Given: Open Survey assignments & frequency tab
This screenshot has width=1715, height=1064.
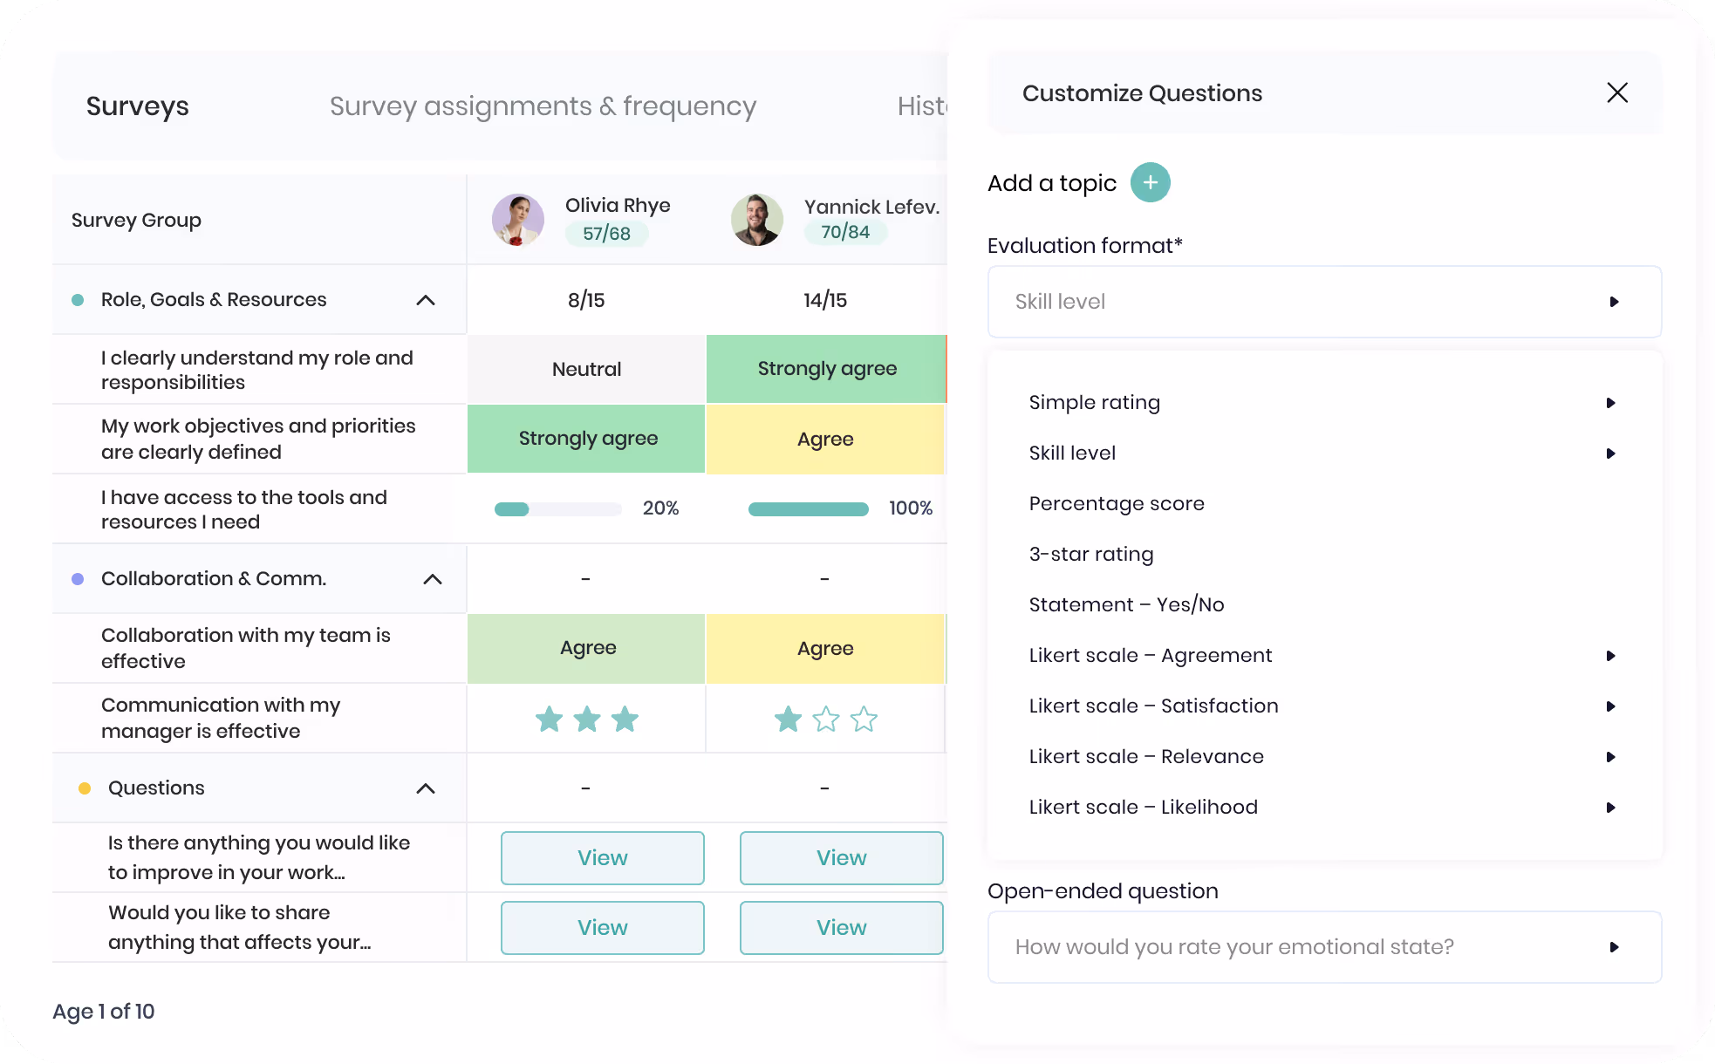Looking at the screenshot, I should 543,106.
